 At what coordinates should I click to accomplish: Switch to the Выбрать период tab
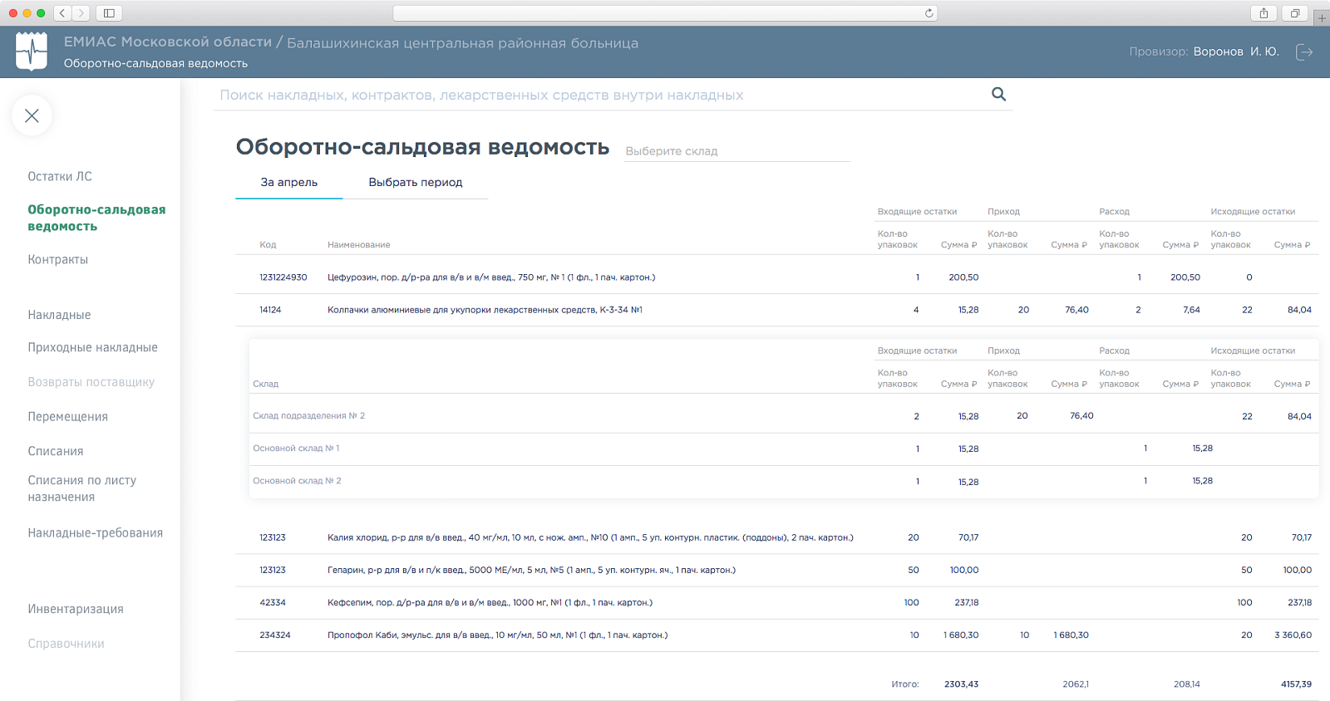pyautogui.click(x=415, y=183)
